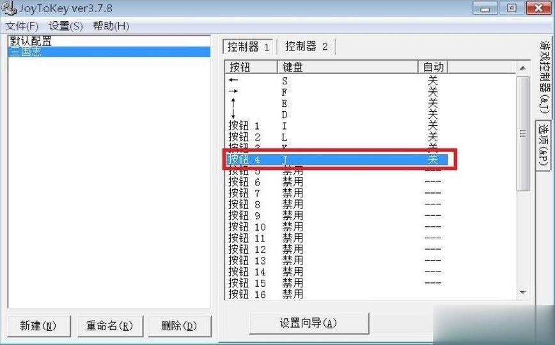The height and width of the screenshot is (345, 555).
Task: Click the JoyToKey app icon in title bar
Action: tap(9, 8)
